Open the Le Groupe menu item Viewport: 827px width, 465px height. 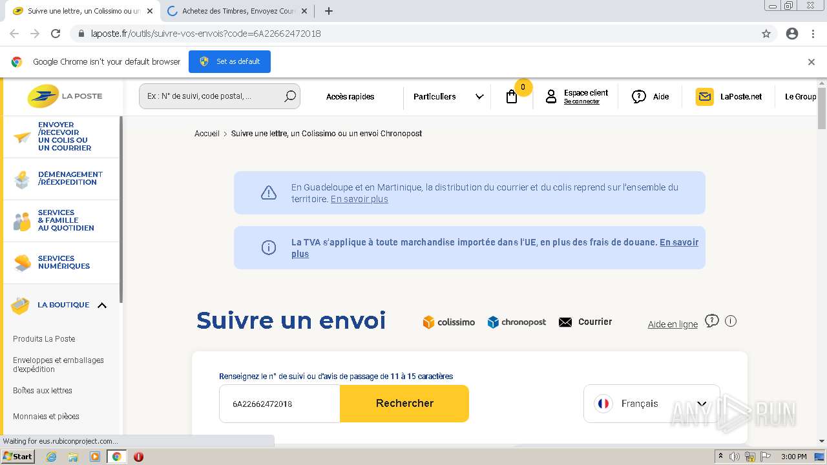coord(801,97)
